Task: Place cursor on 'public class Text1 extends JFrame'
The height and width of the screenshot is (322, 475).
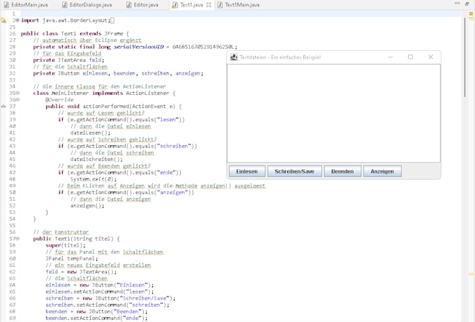Action: point(72,33)
